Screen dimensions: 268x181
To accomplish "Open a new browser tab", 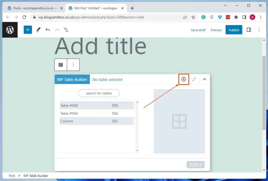I will [132, 8].
